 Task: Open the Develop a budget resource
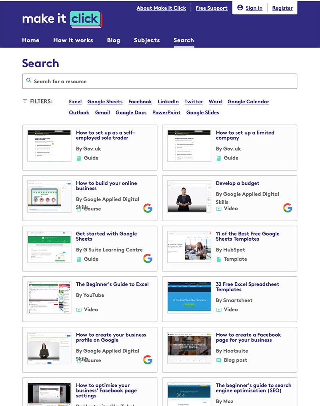238,183
